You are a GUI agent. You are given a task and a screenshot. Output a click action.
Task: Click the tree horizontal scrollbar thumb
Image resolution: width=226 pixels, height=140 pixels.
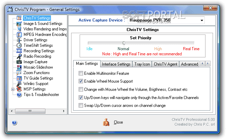click(30, 111)
